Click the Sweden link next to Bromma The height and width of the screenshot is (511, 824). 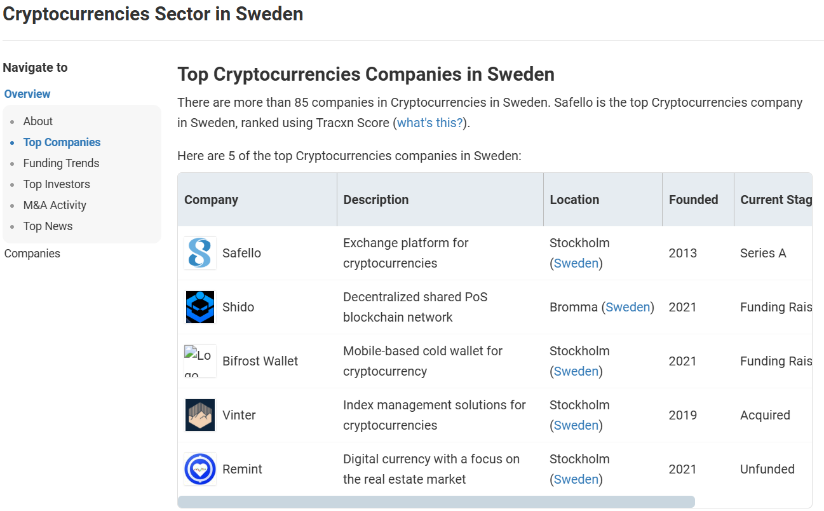[x=628, y=307]
